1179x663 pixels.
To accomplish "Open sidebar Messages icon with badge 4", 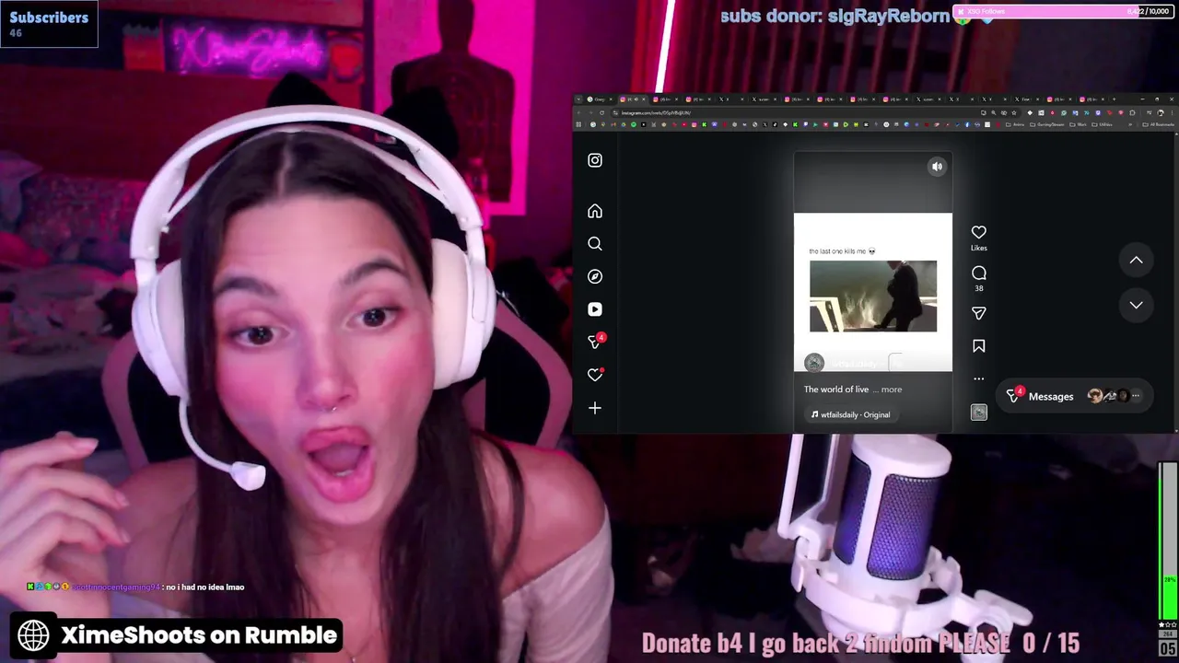I will (x=596, y=342).
